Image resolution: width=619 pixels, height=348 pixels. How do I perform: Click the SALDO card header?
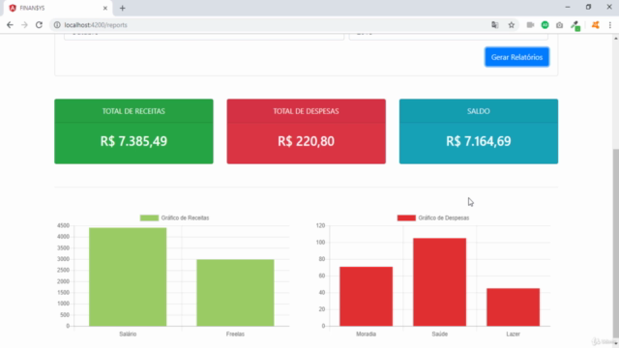click(x=479, y=111)
